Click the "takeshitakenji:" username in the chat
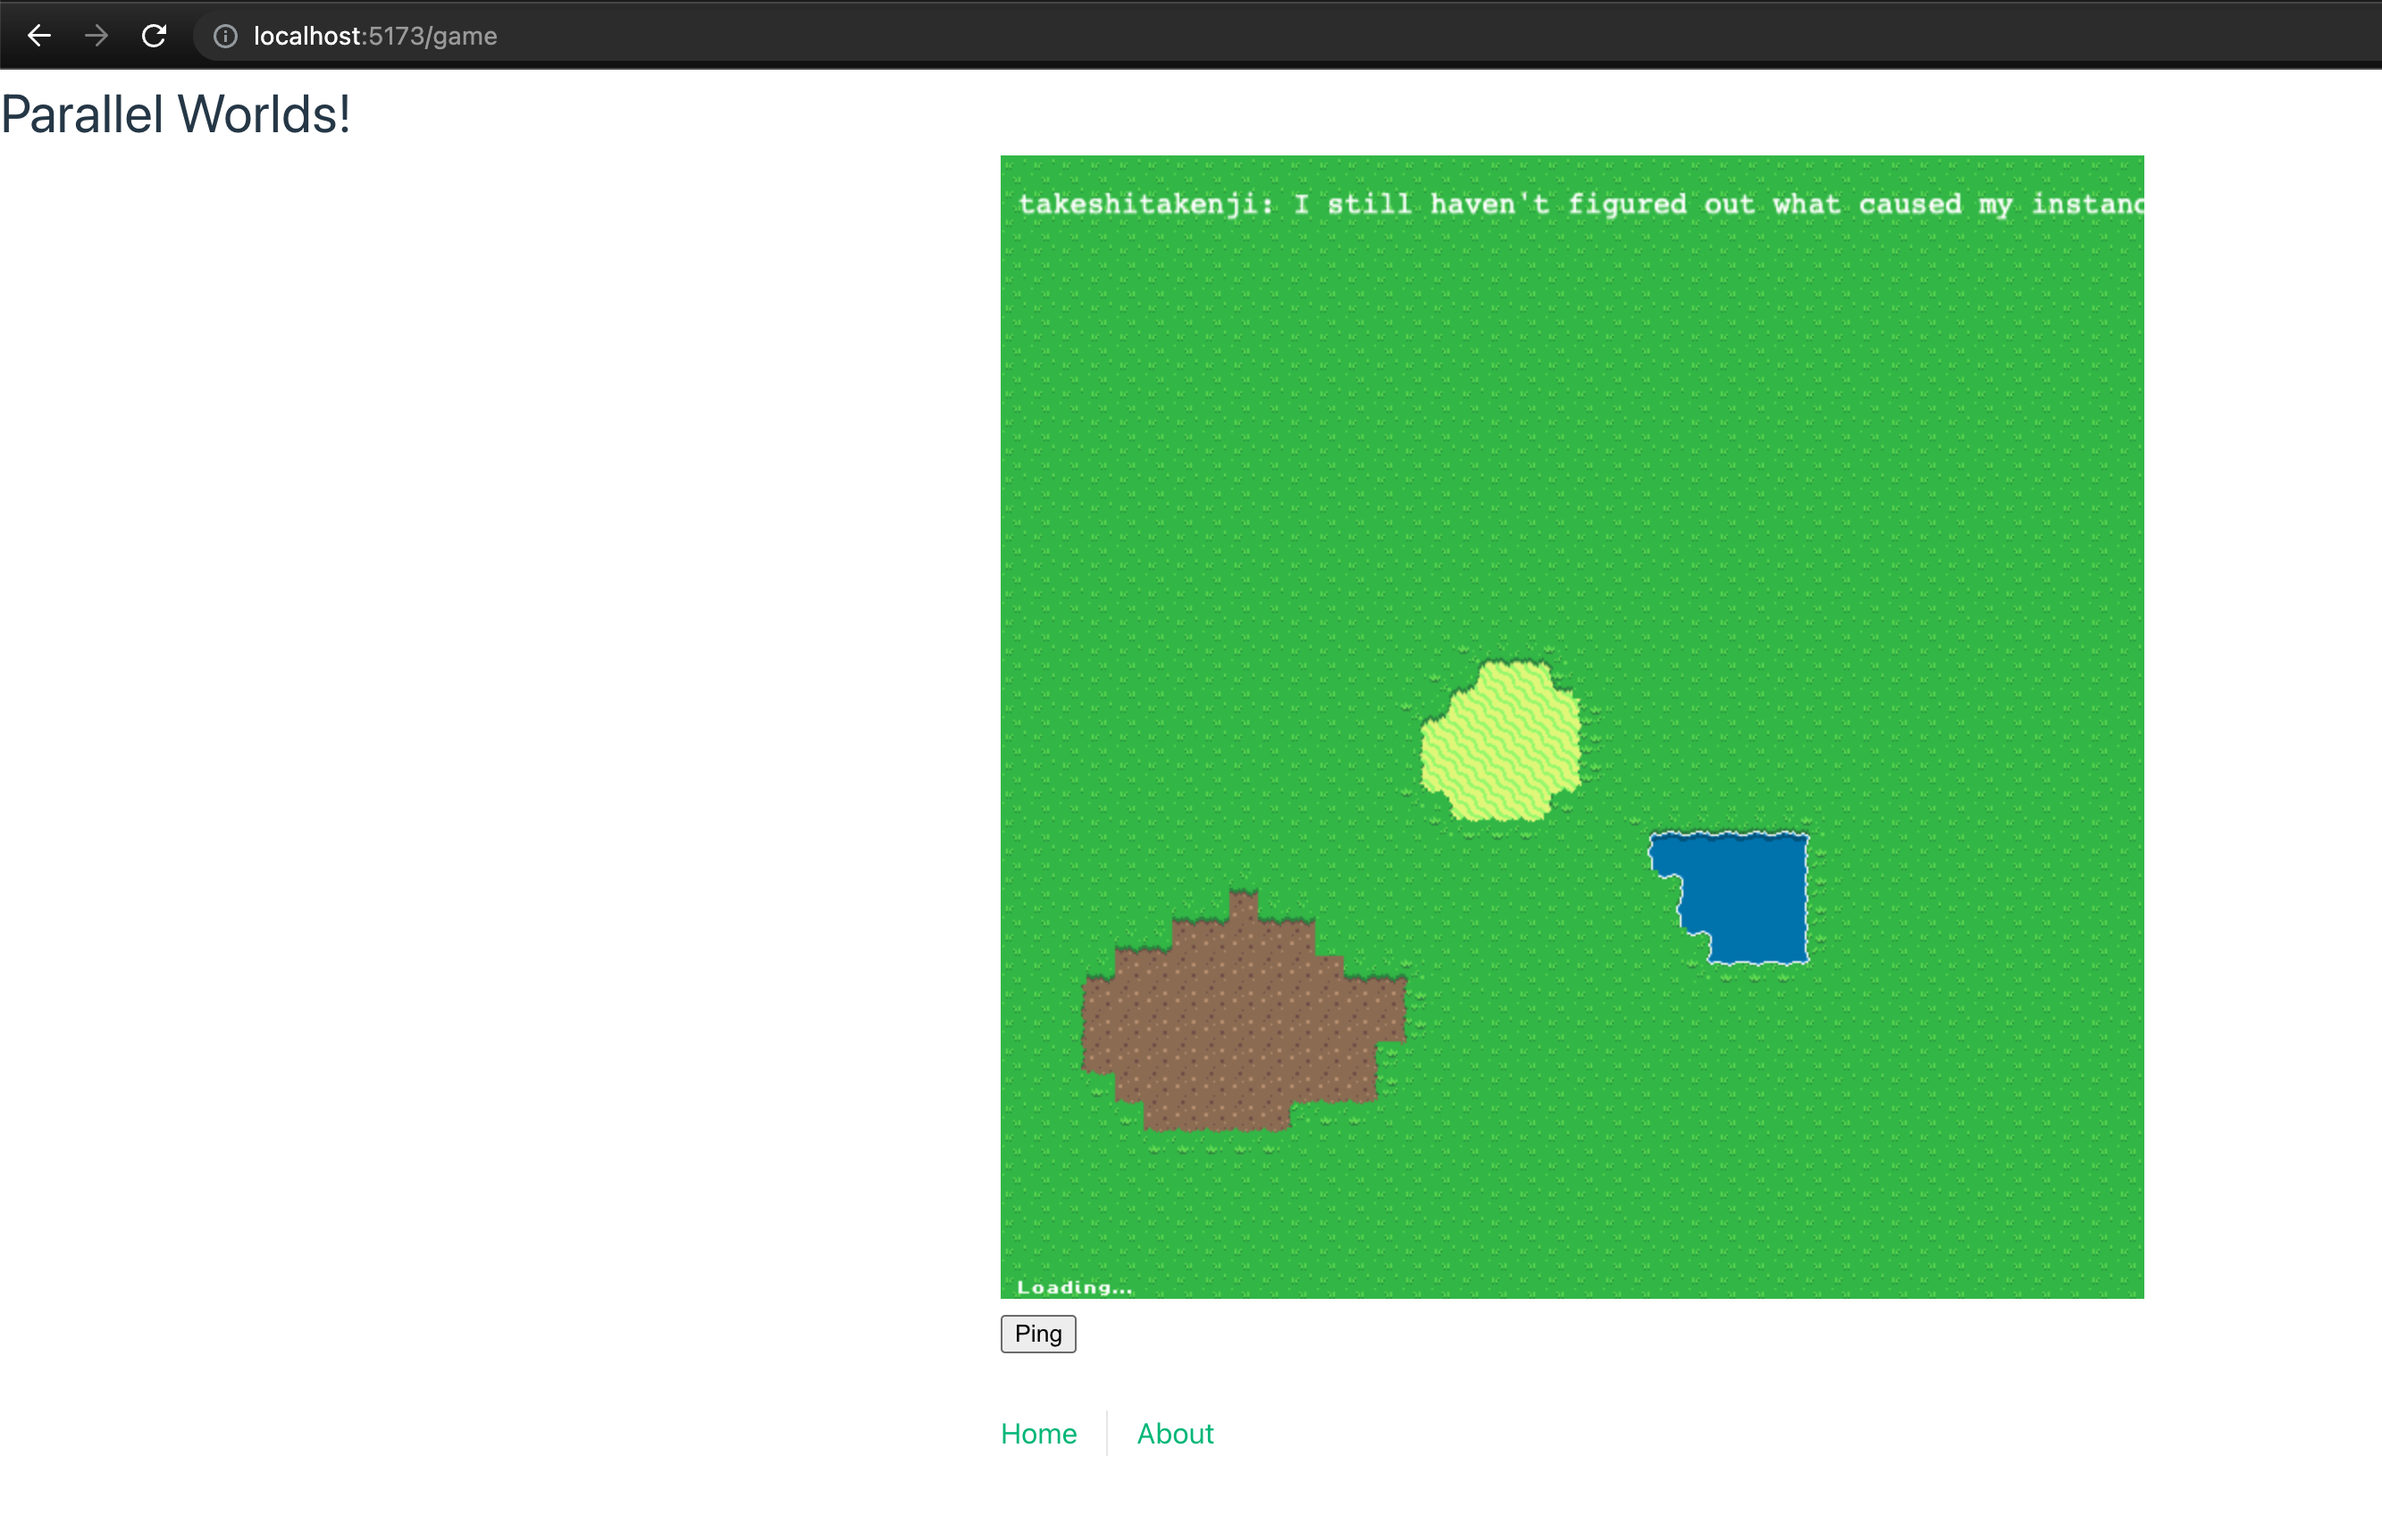The width and height of the screenshot is (2382, 1540). coord(1146,205)
